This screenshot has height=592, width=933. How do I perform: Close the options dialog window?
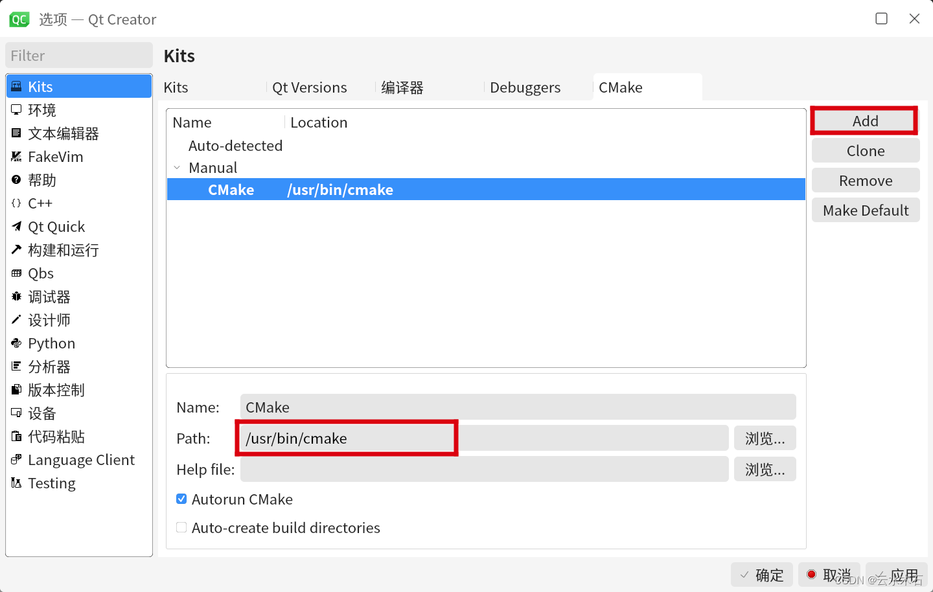pos(914,18)
